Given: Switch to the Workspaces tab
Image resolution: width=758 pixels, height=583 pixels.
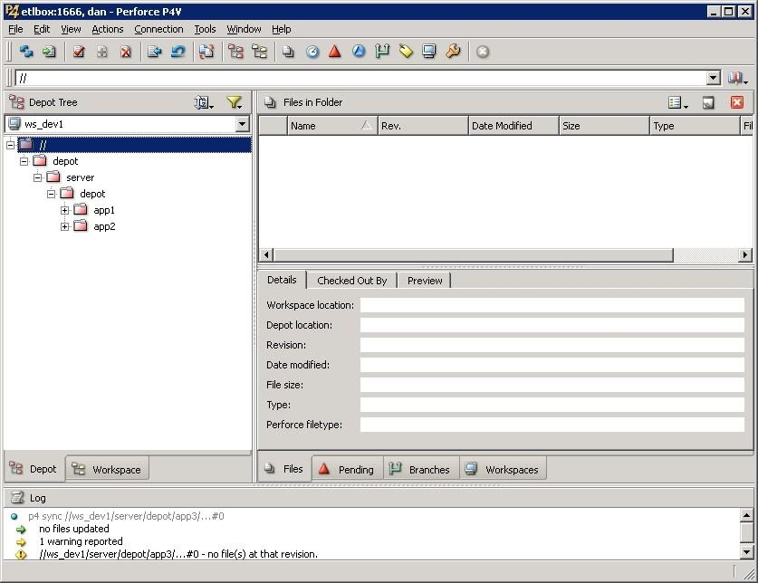Looking at the screenshot, I should point(503,470).
